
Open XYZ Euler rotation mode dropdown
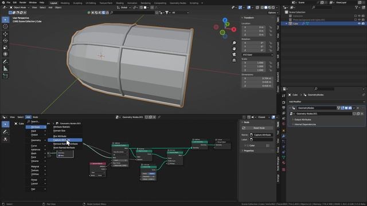point(257,55)
